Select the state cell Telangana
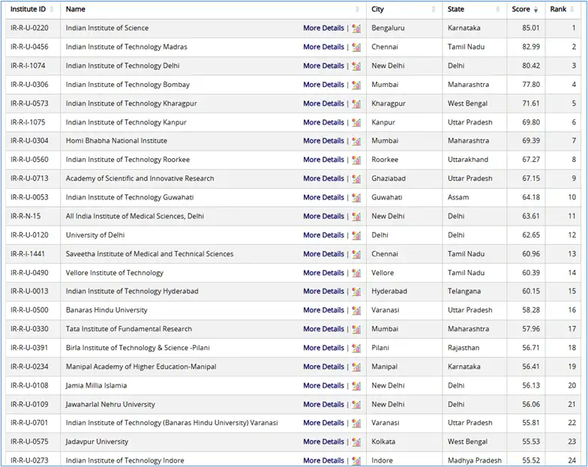 [464, 291]
